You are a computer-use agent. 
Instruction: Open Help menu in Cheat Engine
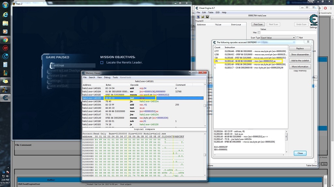224,13
